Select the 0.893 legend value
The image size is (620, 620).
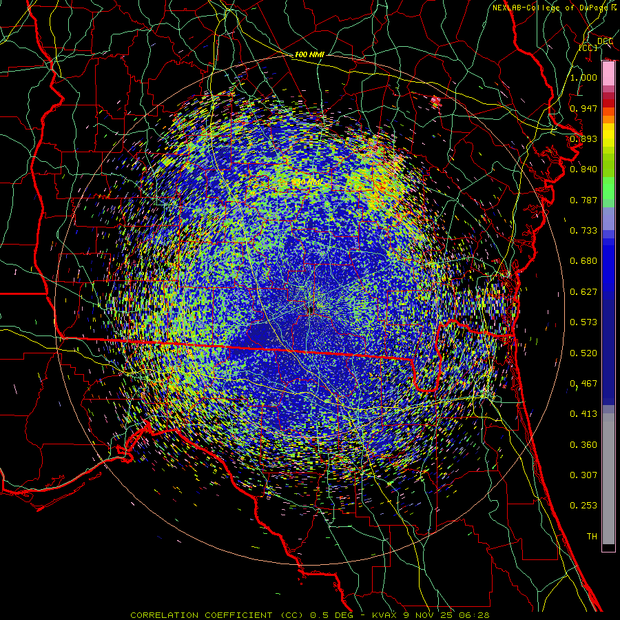(x=583, y=138)
